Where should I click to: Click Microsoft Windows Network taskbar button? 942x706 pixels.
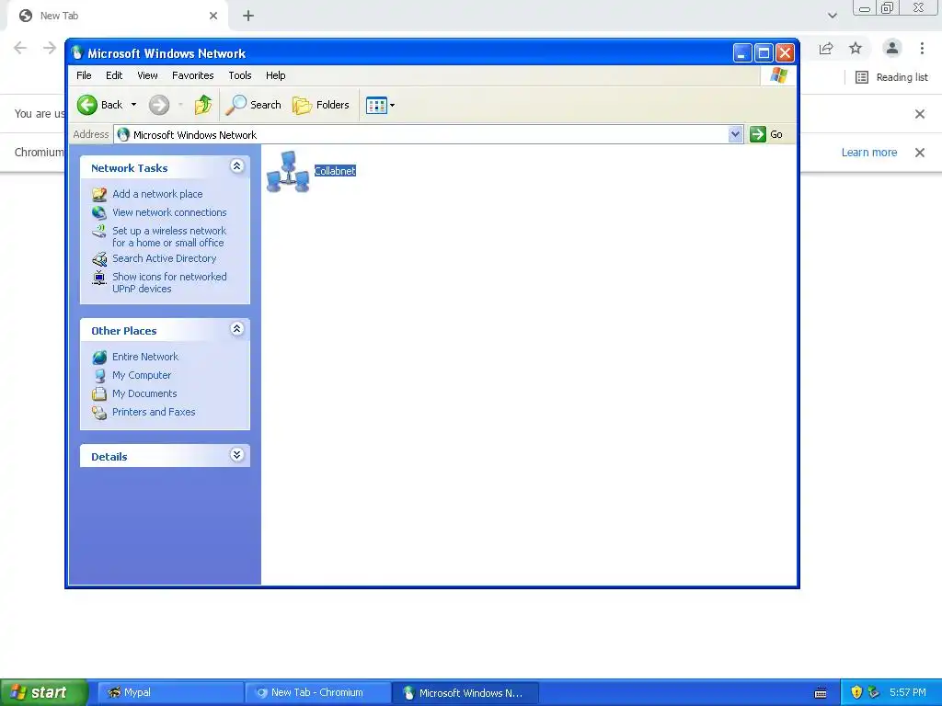[x=465, y=693]
